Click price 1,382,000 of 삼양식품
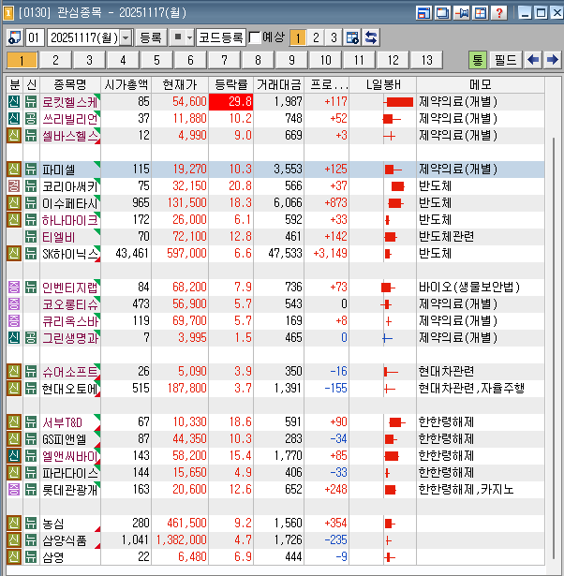 tap(182, 540)
